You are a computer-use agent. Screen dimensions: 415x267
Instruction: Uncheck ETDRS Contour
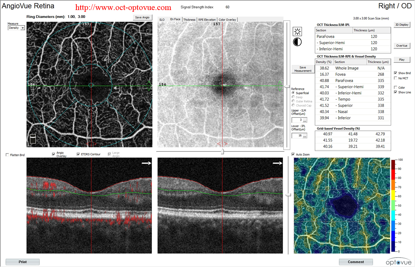[78, 154]
